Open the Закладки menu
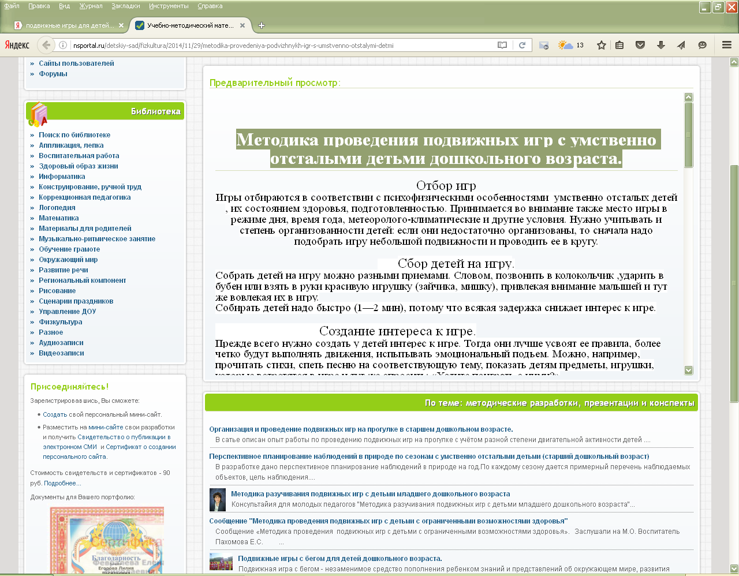This screenshot has width=739, height=576. (x=125, y=6)
